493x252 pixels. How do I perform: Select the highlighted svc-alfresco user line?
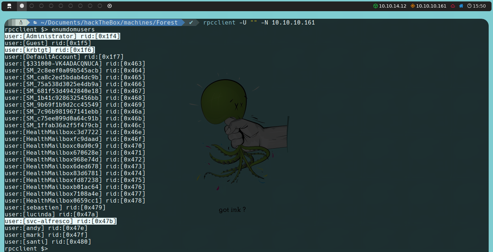(61, 221)
